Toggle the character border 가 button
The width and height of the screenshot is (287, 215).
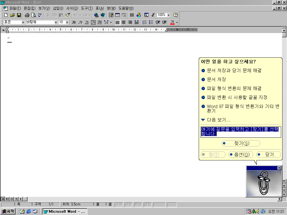pos(93,22)
